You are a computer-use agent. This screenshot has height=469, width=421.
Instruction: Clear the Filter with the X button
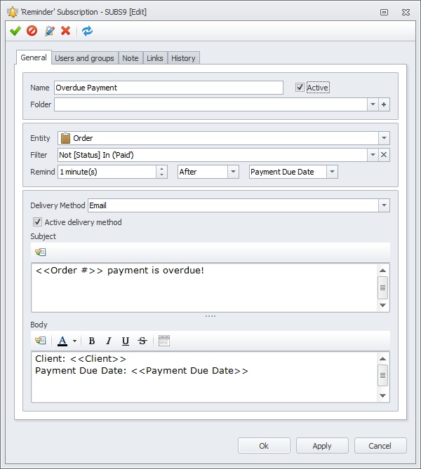coord(384,155)
